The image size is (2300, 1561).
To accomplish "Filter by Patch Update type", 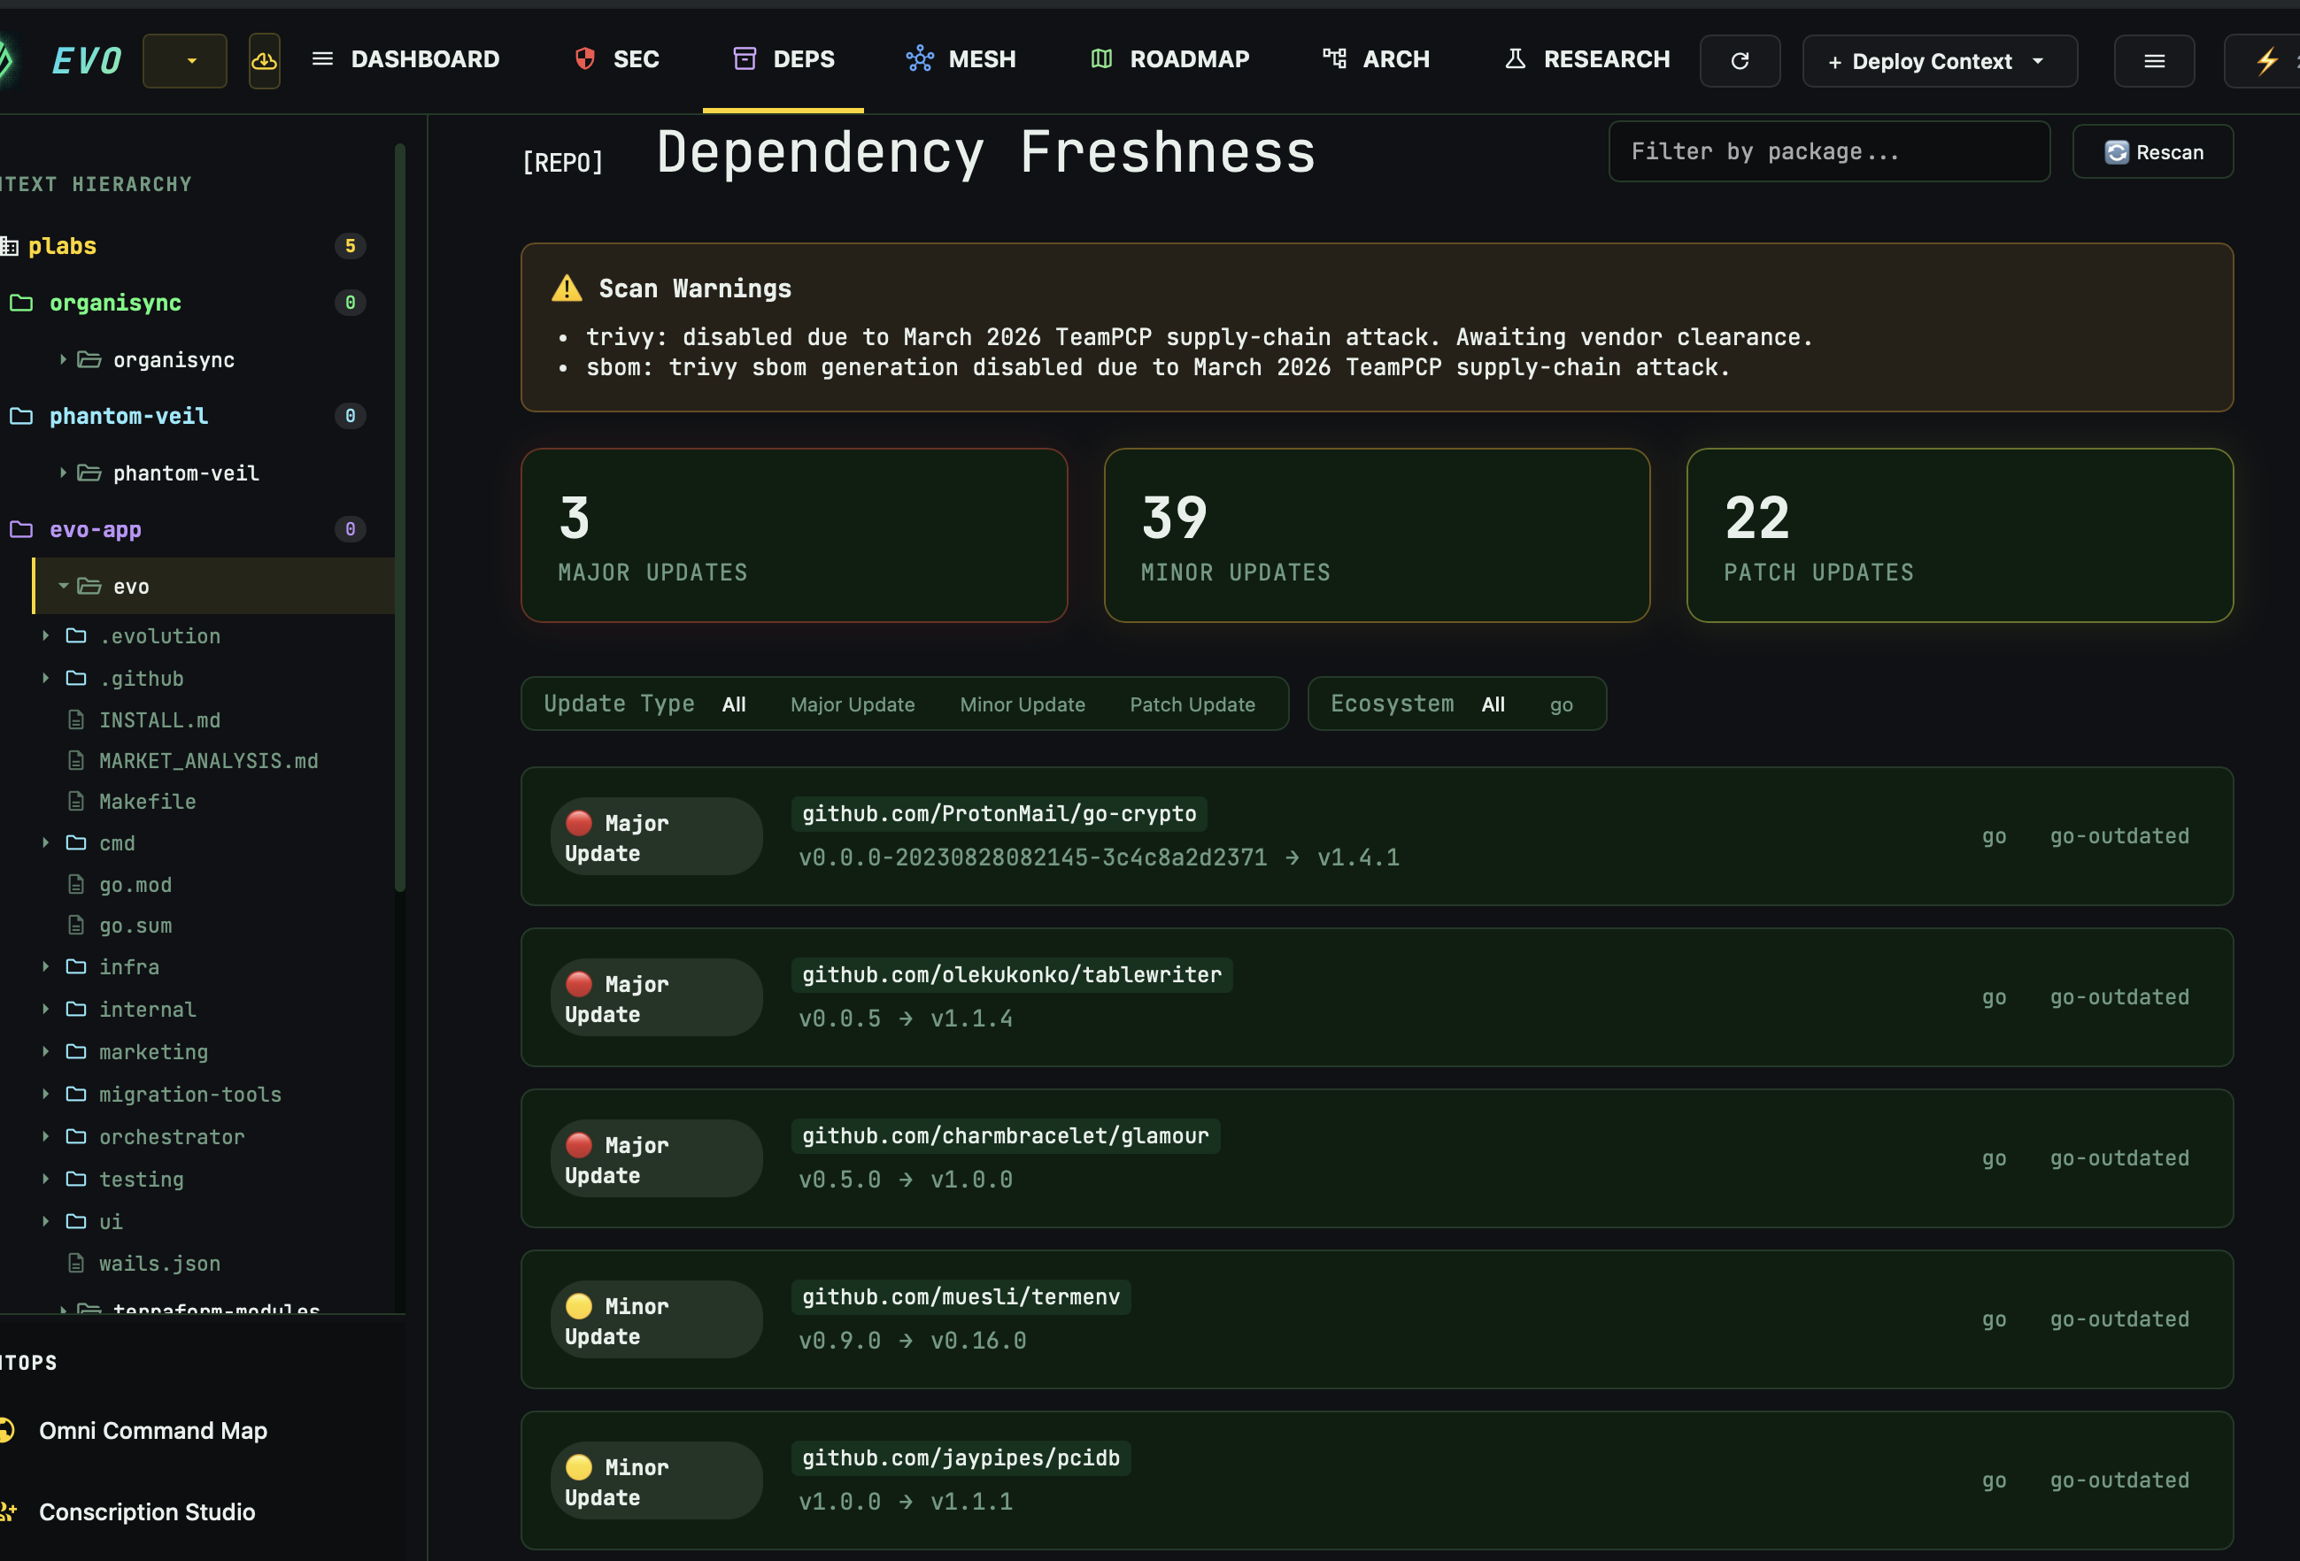I will 1192,704.
